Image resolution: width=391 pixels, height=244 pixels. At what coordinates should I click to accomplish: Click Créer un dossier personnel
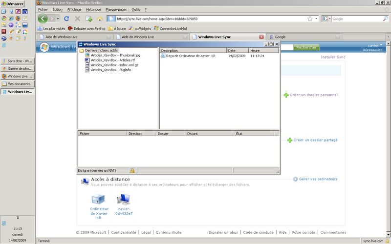tap(311, 95)
